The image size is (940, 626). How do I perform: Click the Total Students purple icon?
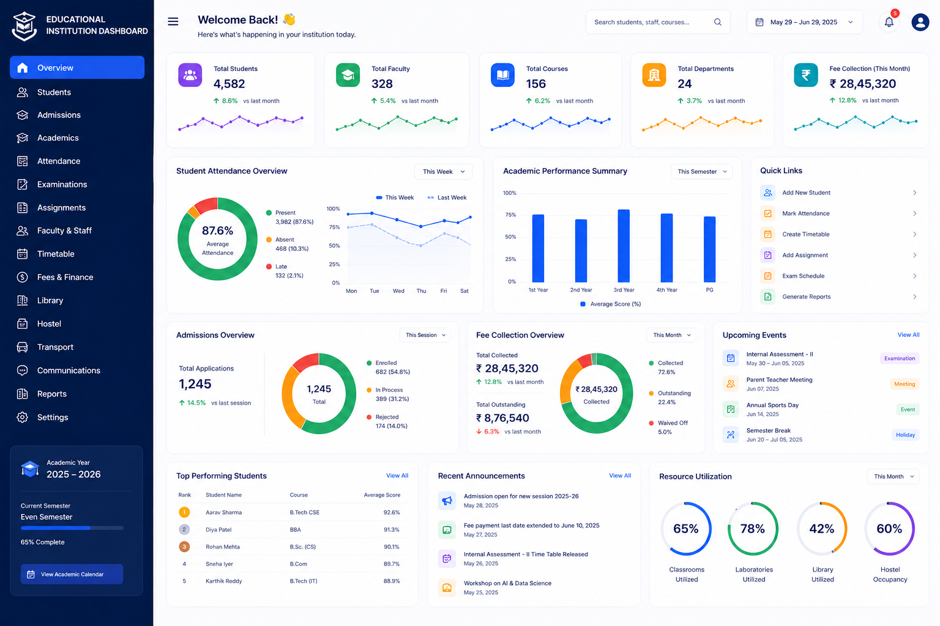(x=190, y=75)
